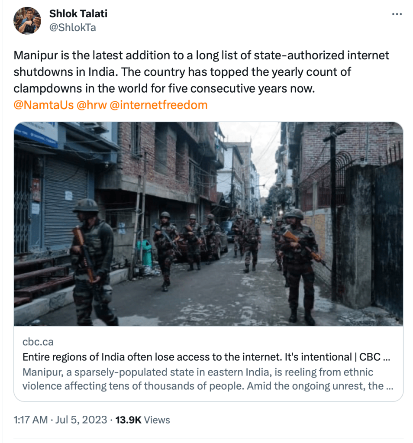The height and width of the screenshot is (443, 413).
Task: Open the three-dot more options menu
Action: 397,15
